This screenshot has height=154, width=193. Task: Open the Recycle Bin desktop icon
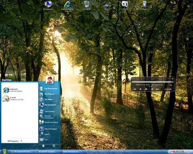(87, 5)
